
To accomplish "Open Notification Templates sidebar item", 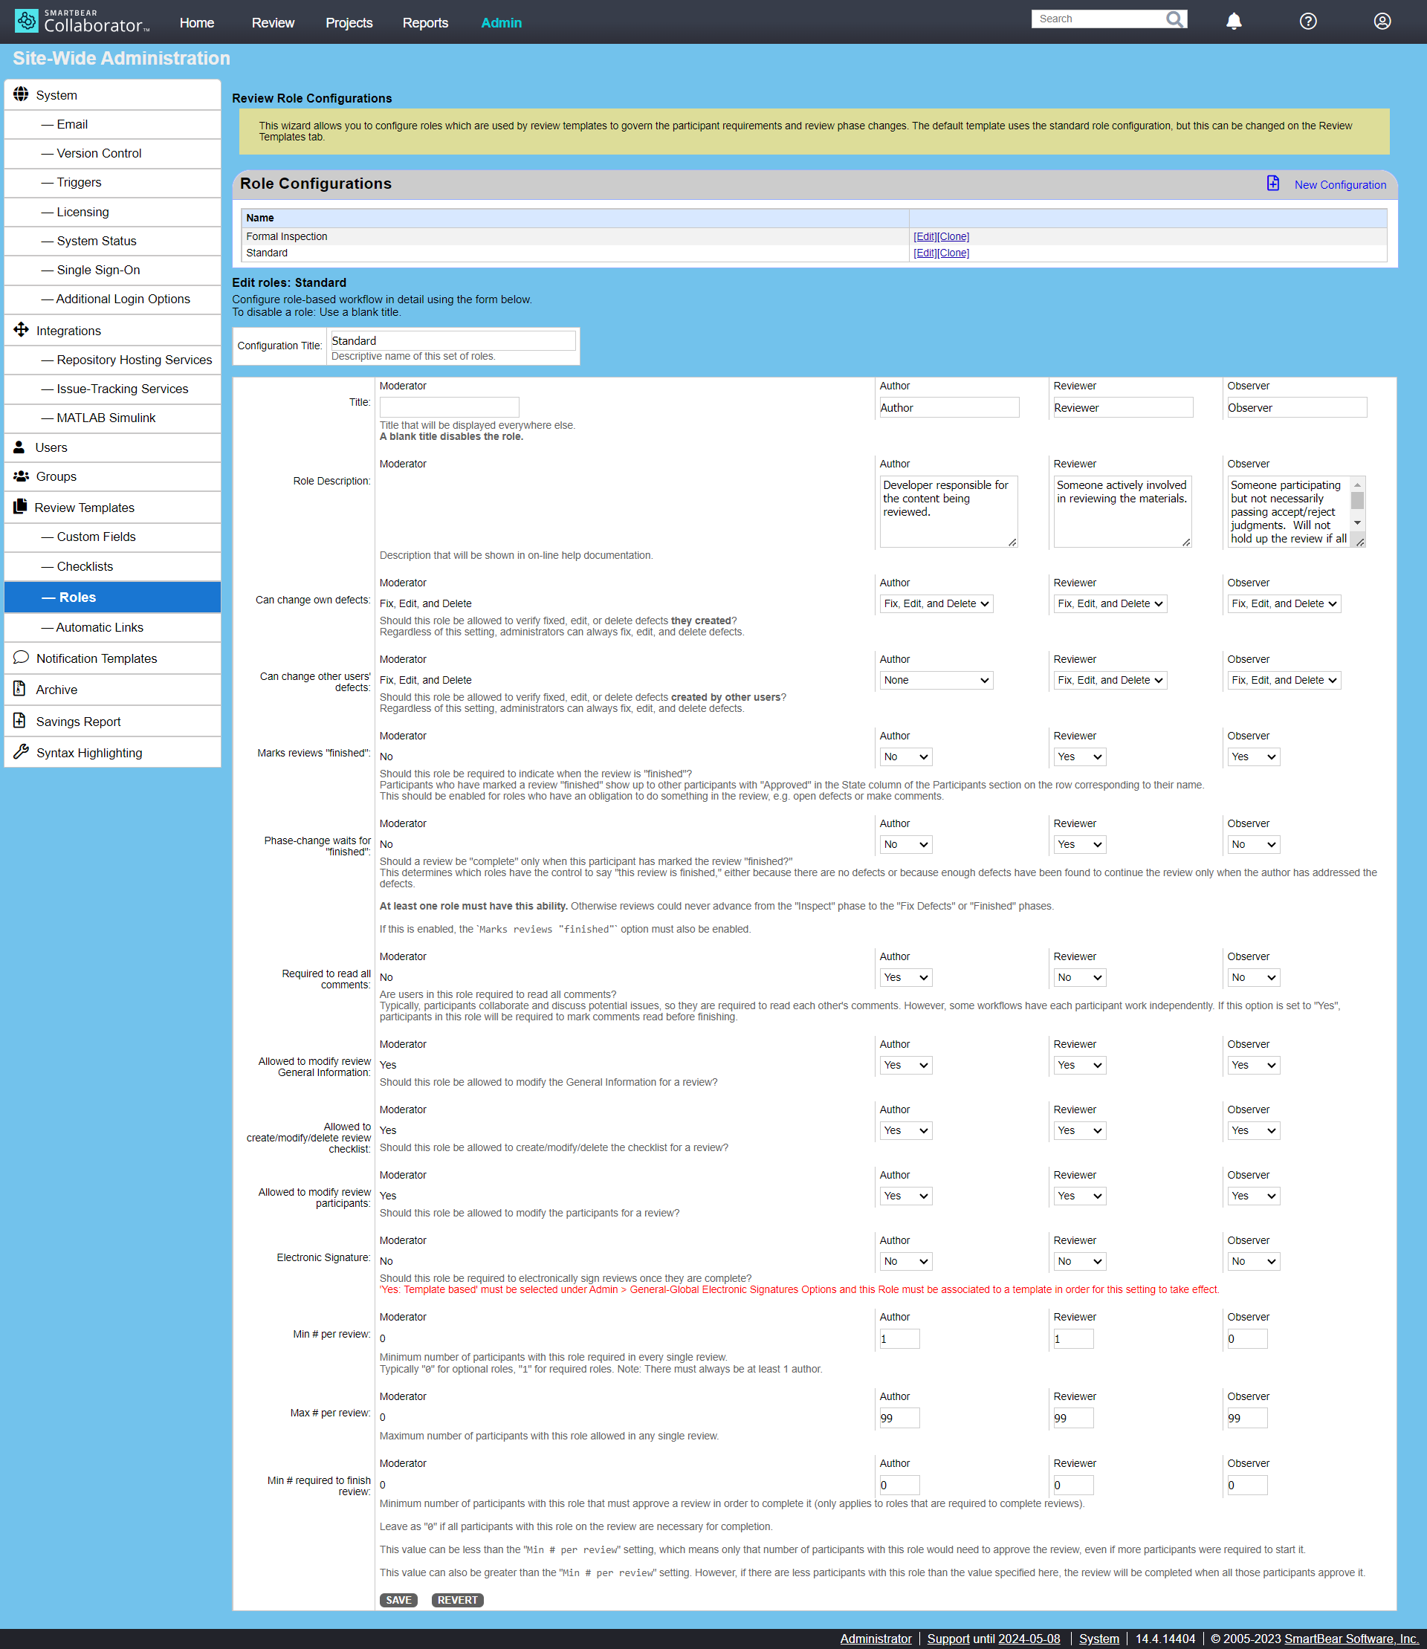I will (97, 658).
